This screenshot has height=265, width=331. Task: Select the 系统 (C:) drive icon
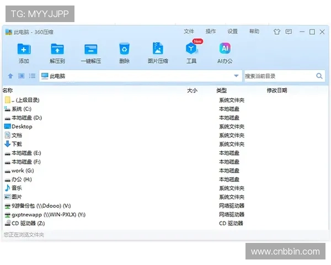[x=7, y=109]
